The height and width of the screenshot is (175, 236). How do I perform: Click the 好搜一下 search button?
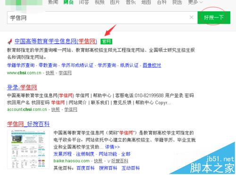tap(214, 17)
